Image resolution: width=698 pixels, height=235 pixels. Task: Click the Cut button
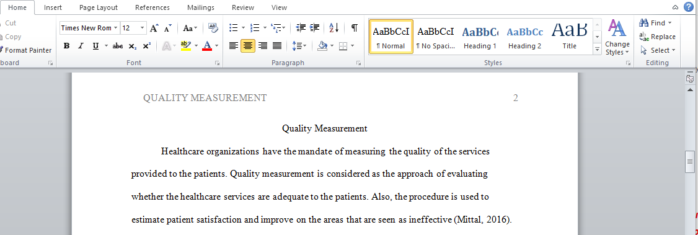click(9, 23)
